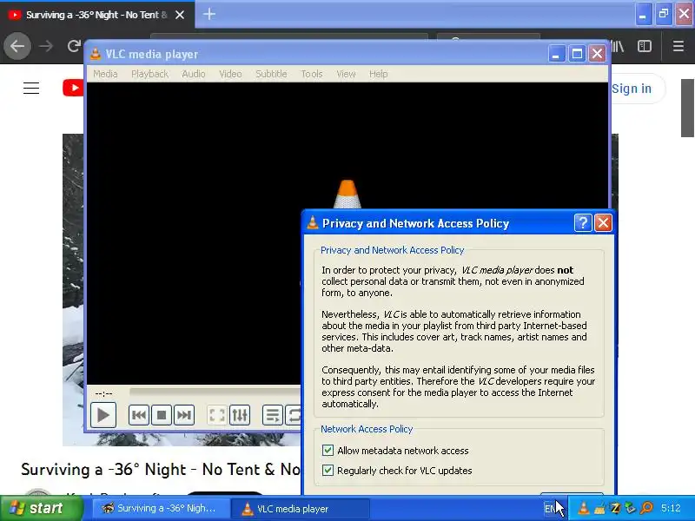Click the browser page vertical scrollbar thumb
Image resolution: width=695 pixels, height=521 pixels.
(x=687, y=108)
